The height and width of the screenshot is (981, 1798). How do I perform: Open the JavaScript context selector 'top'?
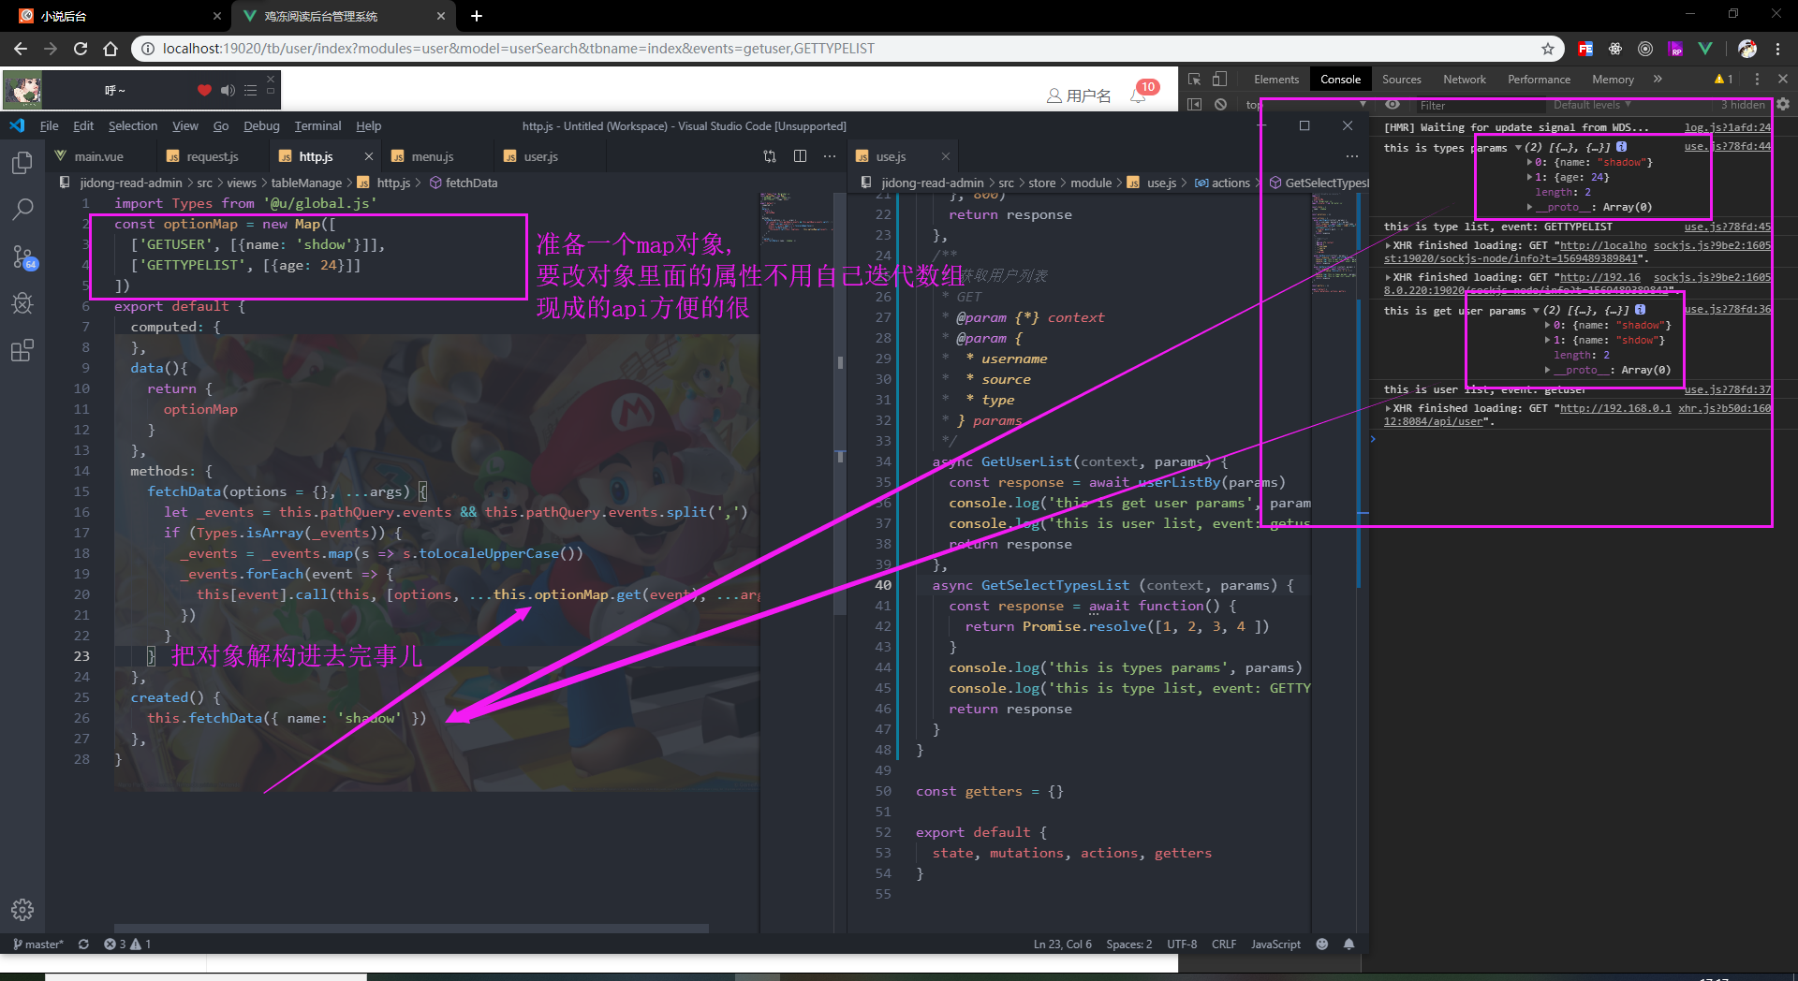[1306, 105]
